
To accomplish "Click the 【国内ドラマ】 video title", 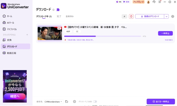I will coord(97,27).
